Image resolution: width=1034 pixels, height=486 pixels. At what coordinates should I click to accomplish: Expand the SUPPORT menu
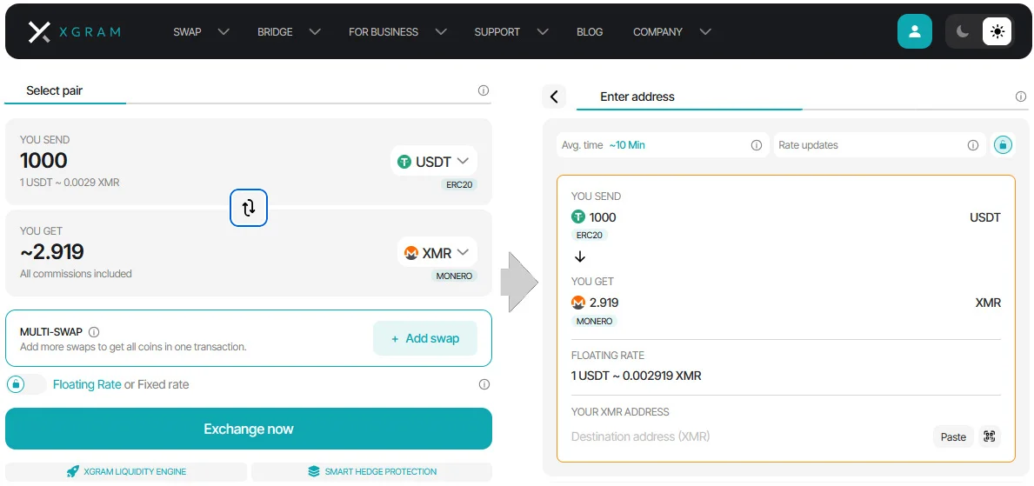511,31
